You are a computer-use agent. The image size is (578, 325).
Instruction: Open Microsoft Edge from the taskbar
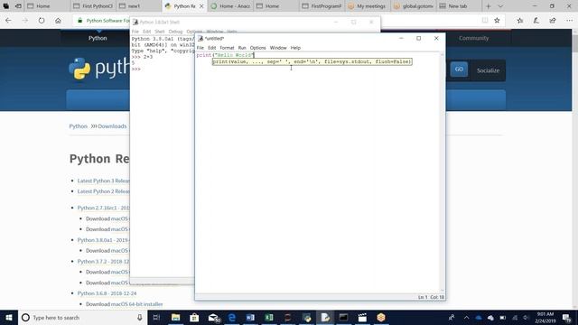232,317
